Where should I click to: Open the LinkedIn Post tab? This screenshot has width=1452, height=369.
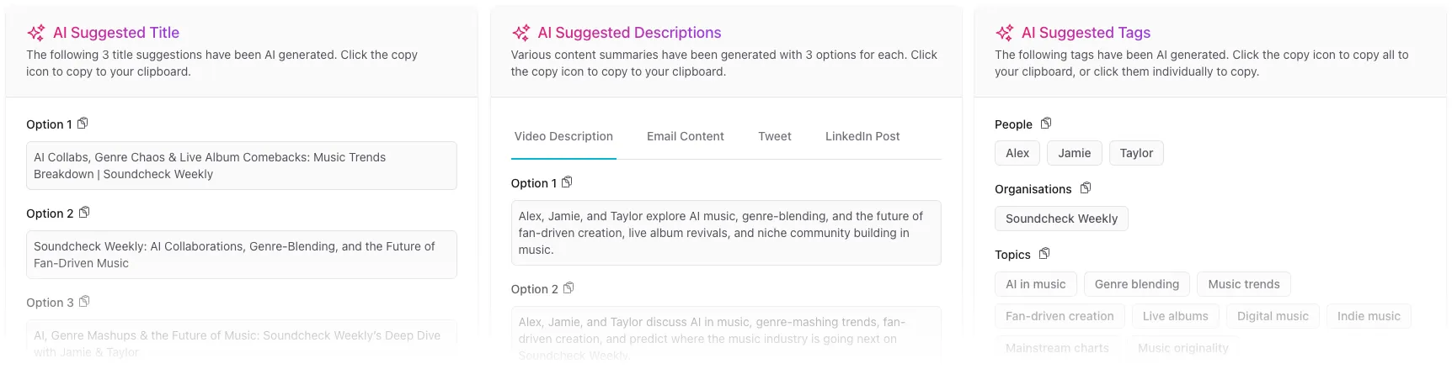click(862, 136)
